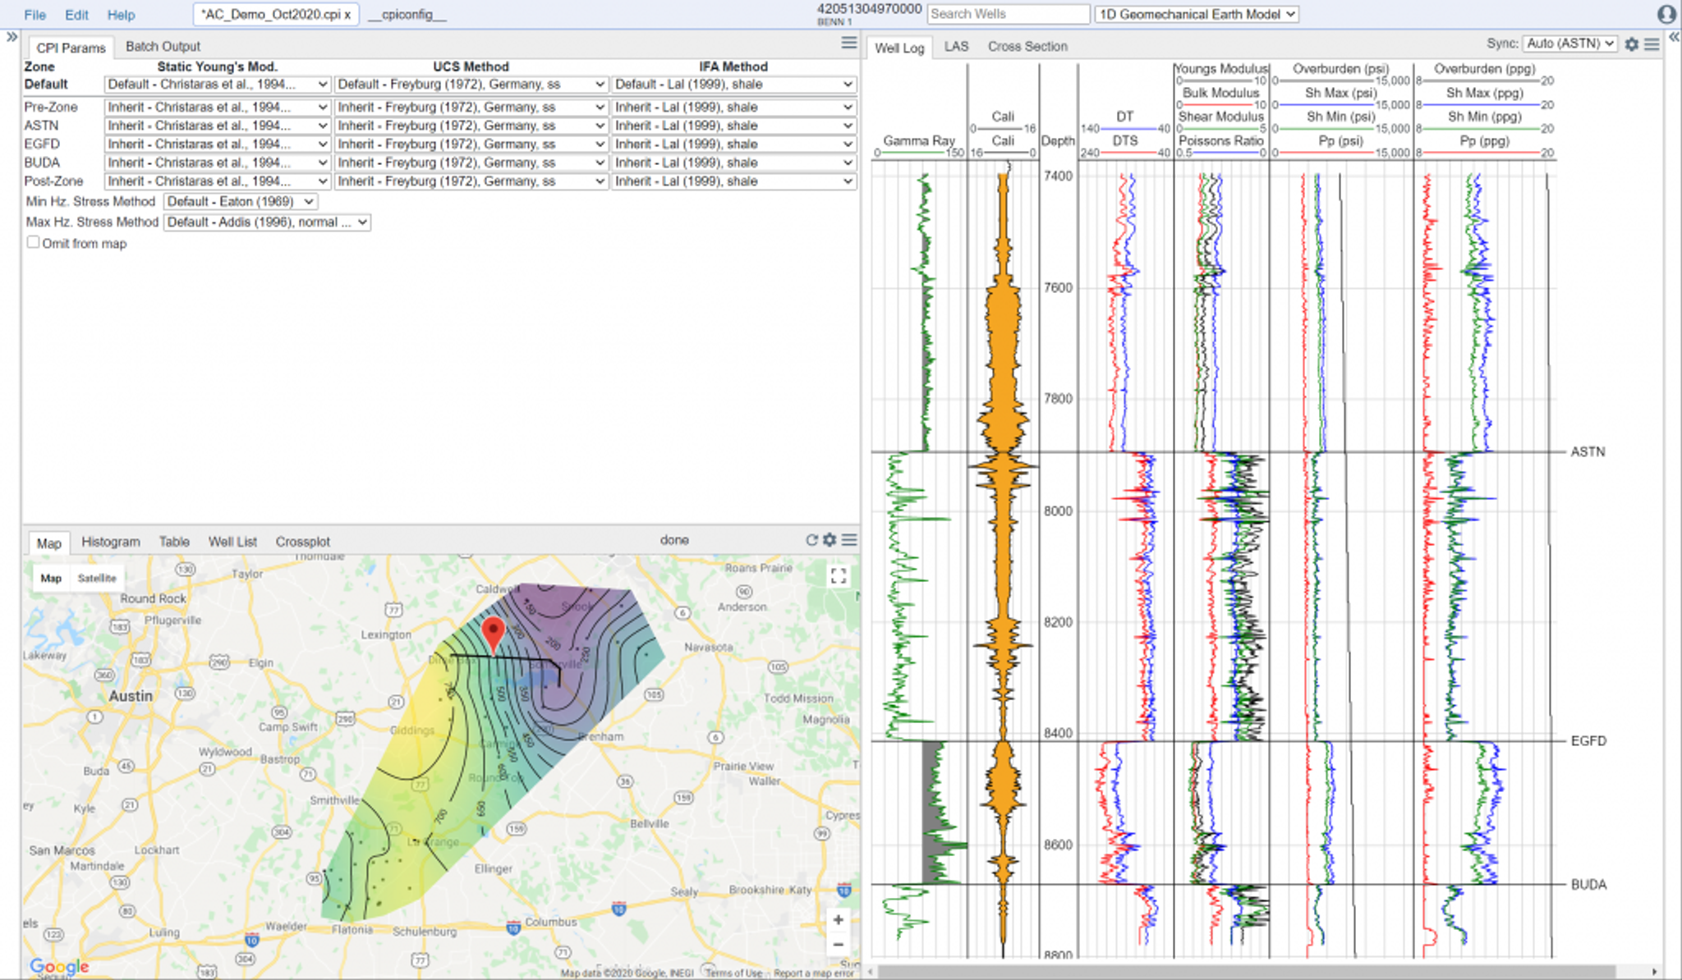
Task: Open well log settings gear
Action: [1632, 44]
